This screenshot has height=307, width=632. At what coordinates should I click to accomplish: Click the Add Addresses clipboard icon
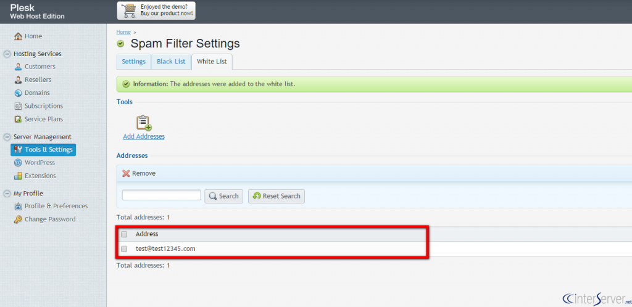144,123
